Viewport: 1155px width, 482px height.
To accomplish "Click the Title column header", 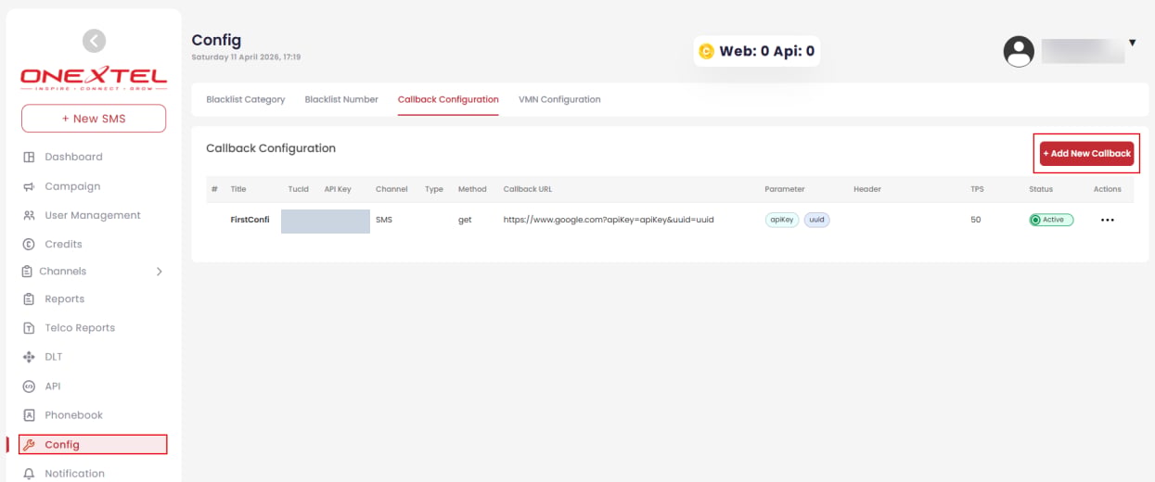I will [x=238, y=189].
